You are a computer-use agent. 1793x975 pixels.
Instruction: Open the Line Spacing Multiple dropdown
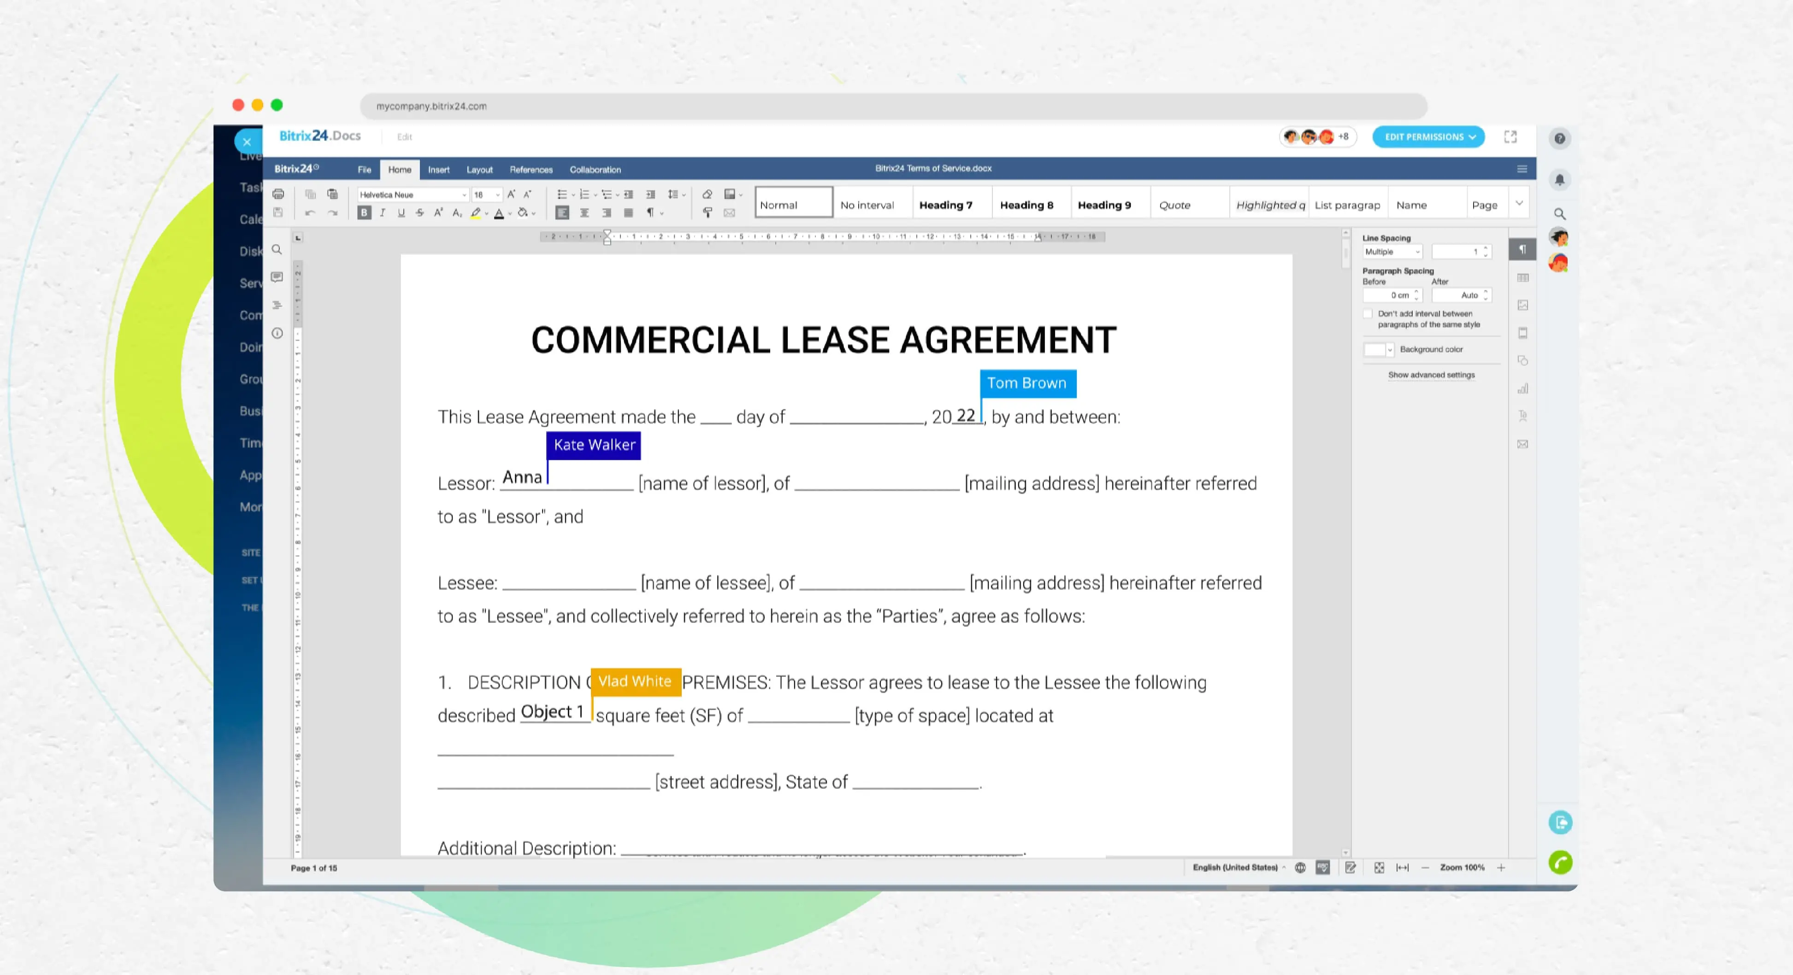[1392, 252]
